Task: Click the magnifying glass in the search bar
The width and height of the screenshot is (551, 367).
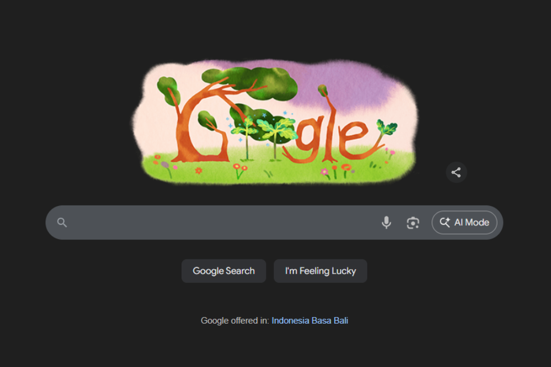Action: (62, 222)
